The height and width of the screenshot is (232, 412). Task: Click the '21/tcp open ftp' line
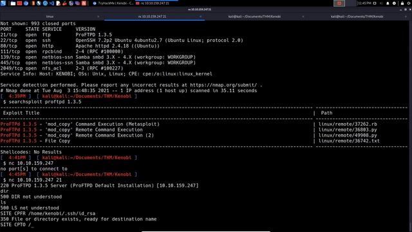click(56, 35)
